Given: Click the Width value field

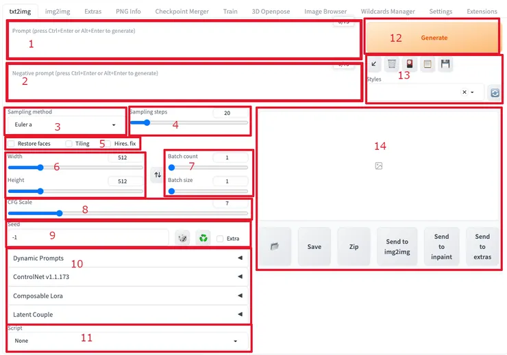Looking at the screenshot, I should [125, 157].
